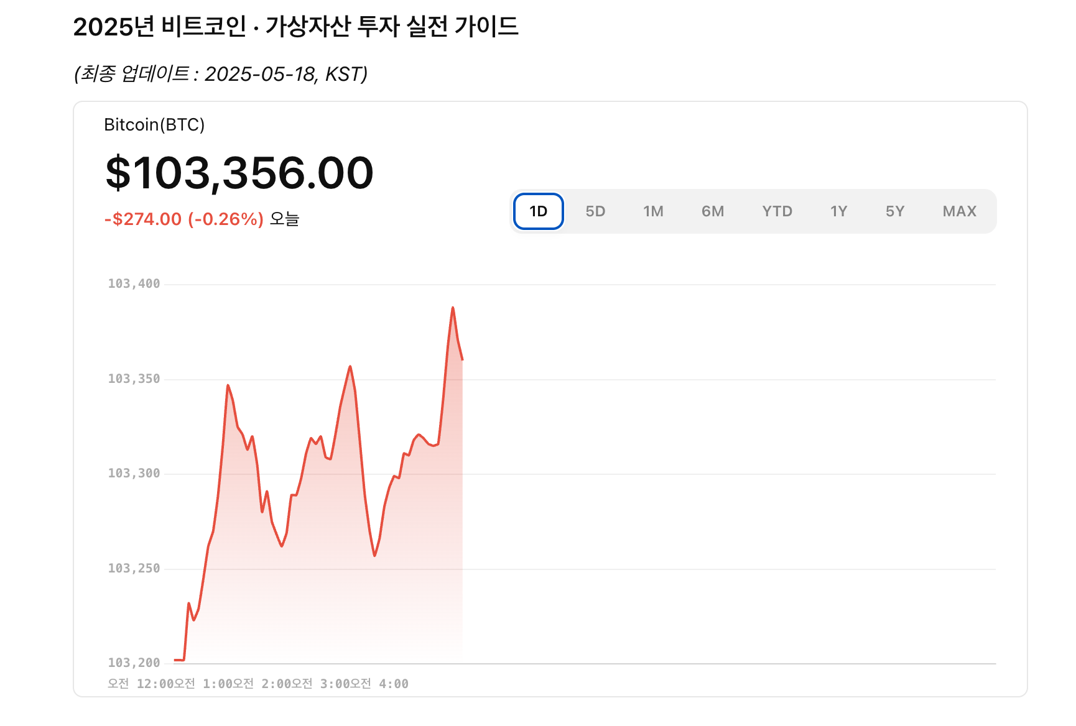Select the 5Y time range

coord(896,211)
